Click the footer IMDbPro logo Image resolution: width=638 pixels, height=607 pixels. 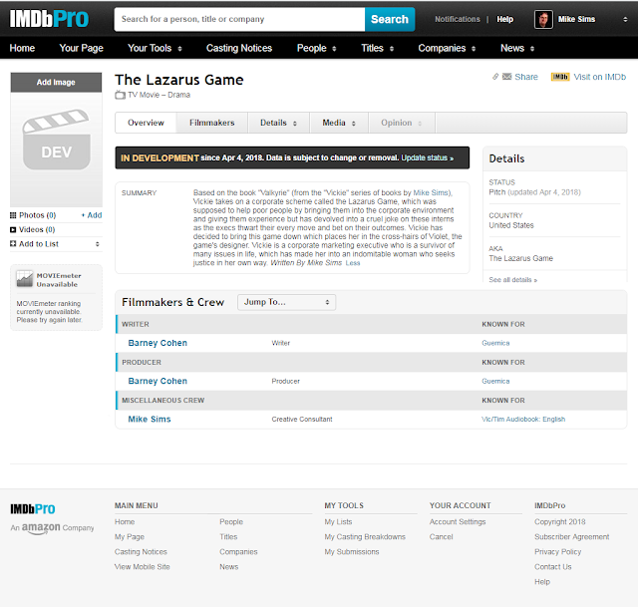[x=33, y=509]
